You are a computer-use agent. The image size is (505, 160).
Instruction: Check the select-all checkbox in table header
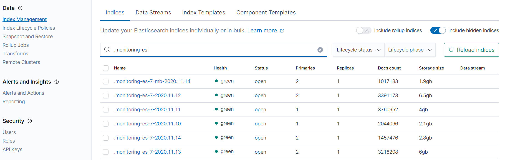pyautogui.click(x=106, y=68)
